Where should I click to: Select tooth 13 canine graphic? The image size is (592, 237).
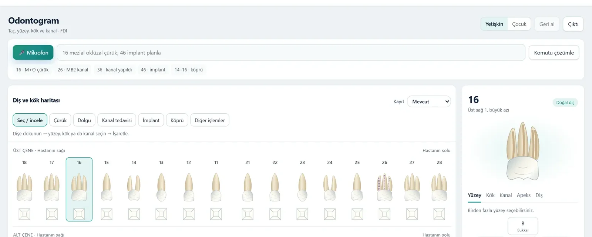[161, 187]
